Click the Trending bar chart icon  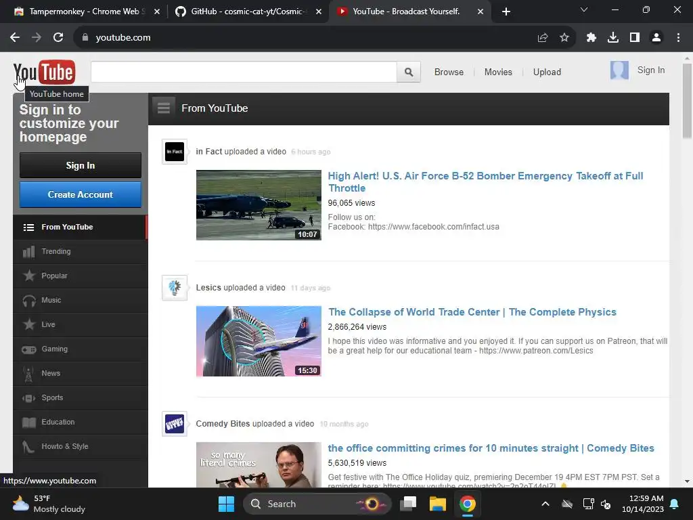pyautogui.click(x=28, y=252)
